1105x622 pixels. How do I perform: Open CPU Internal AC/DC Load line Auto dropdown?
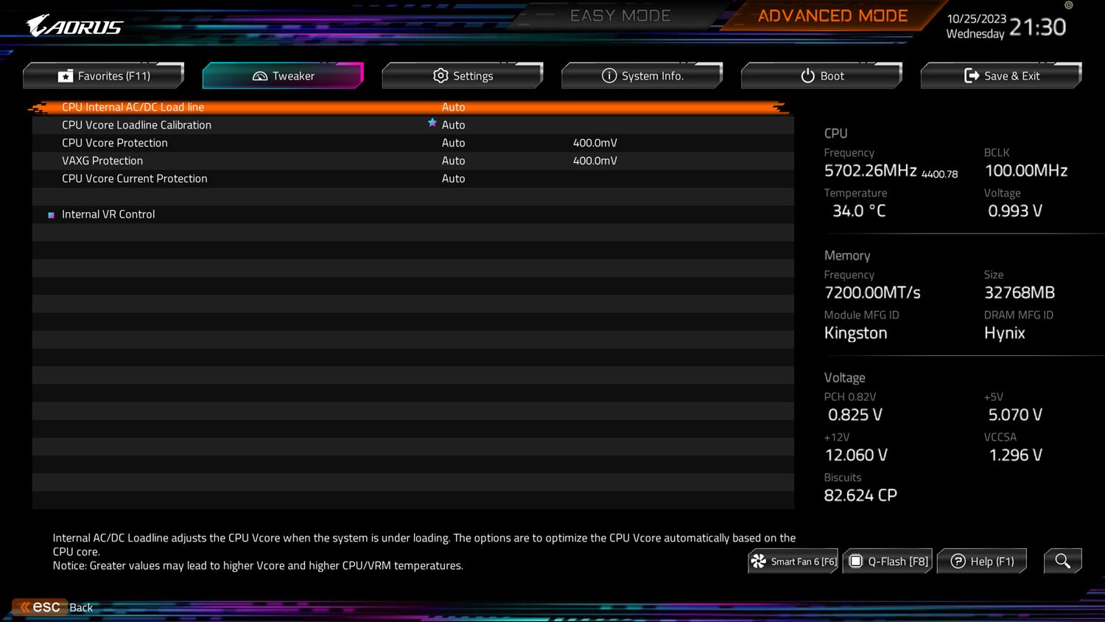click(x=453, y=108)
